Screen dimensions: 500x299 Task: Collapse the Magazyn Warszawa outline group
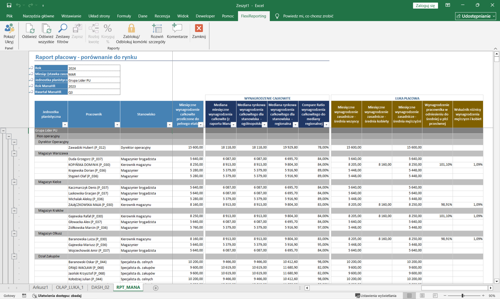[14, 153]
